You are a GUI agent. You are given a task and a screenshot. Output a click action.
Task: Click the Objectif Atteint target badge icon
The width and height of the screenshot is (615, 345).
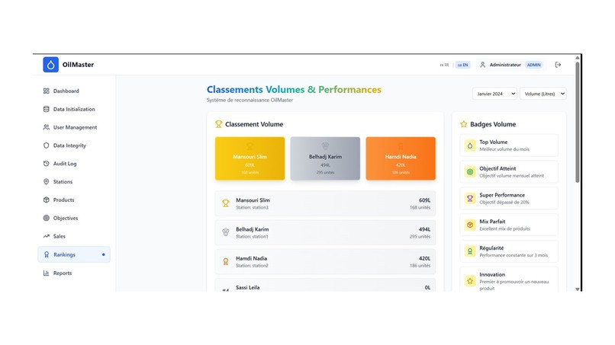coord(470,171)
